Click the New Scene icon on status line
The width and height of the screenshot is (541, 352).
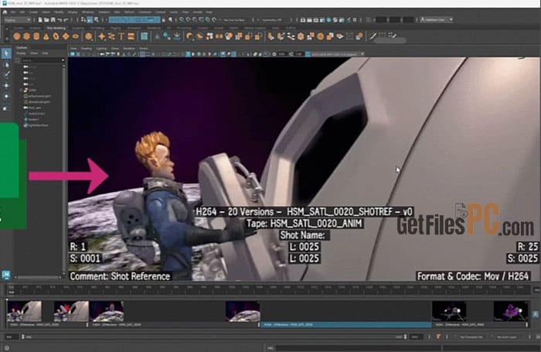pos(41,20)
